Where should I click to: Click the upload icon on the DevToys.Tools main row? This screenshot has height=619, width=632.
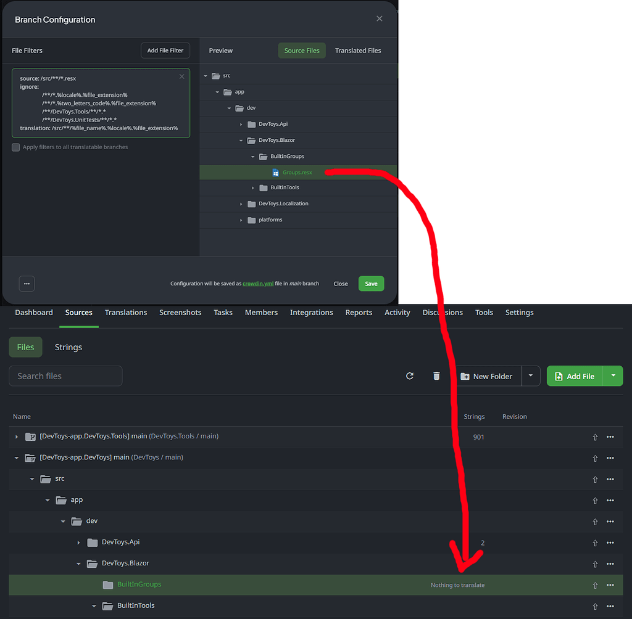pos(595,437)
